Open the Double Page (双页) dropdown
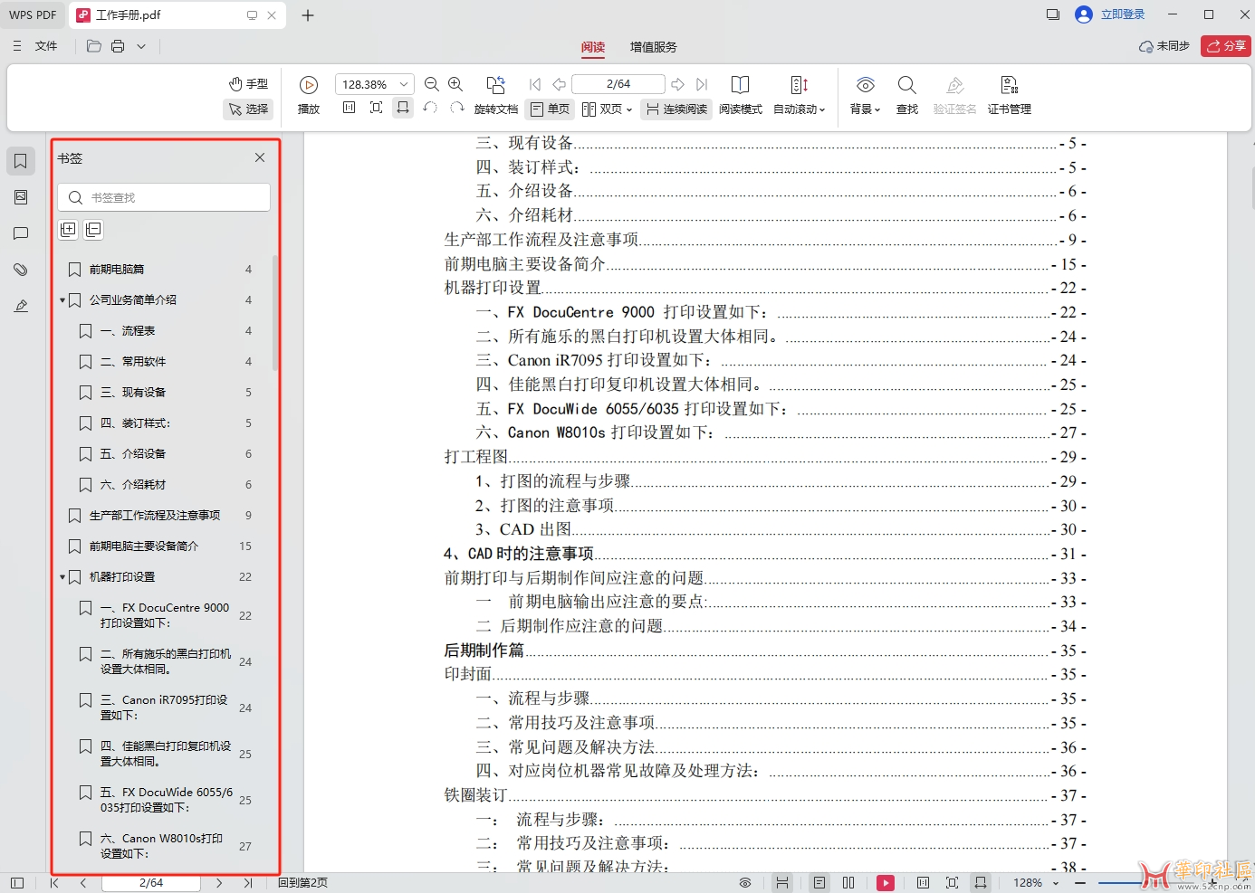 pyautogui.click(x=607, y=109)
